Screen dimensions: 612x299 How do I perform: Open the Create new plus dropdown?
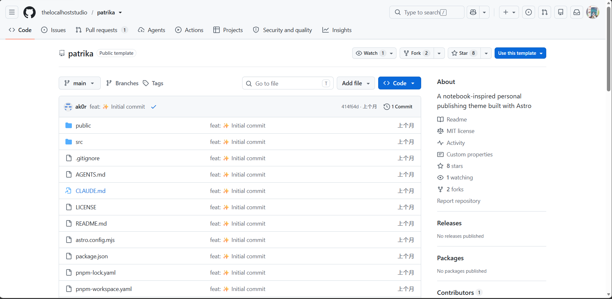[x=509, y=12]
